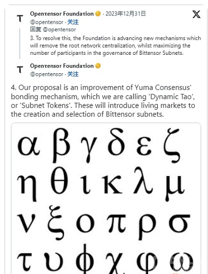Click the lower 关注 follow link
Viewport: 208px width, 274px height.
[x=73, y=74]
